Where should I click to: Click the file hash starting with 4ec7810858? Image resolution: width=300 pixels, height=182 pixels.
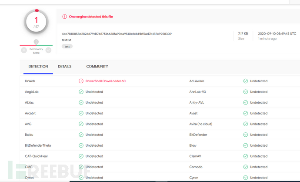(x=117, y=34)
